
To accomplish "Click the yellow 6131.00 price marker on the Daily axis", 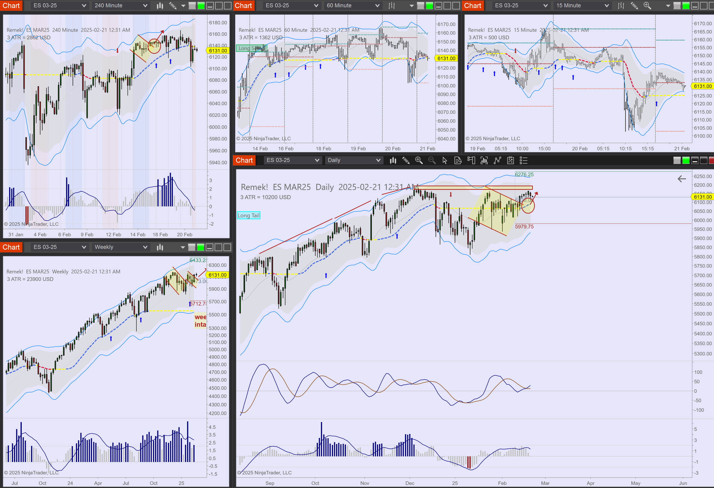I will pos(703,197).
